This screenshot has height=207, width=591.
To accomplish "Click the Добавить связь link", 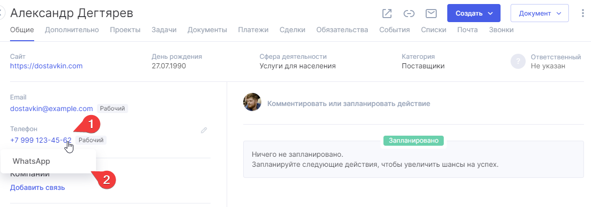I will [37, 188].
